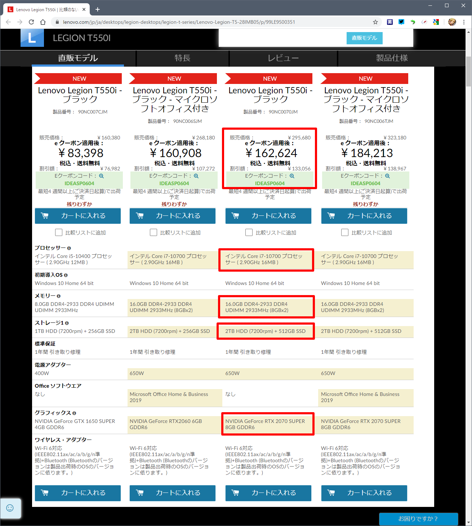Open the coupon magnifier icon for the ¥162,624 model
Viewport: 472px width, 526px height.
pyautogui.click(x=292, y=176)
